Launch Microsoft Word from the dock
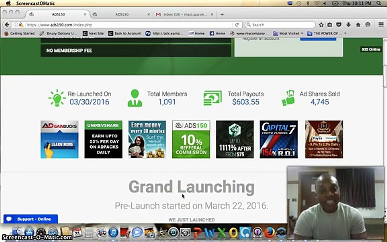 pos(209,232)
